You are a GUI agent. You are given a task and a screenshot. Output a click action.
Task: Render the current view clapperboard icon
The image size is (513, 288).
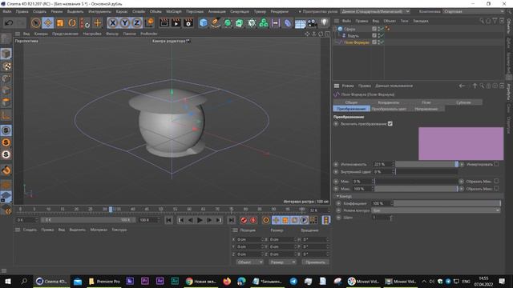coord(164,23)
